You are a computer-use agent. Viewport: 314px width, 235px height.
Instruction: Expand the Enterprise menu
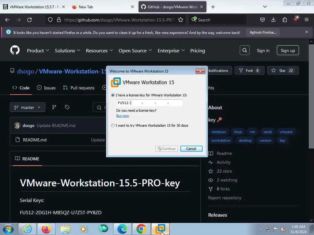click(x=171, y=50)
